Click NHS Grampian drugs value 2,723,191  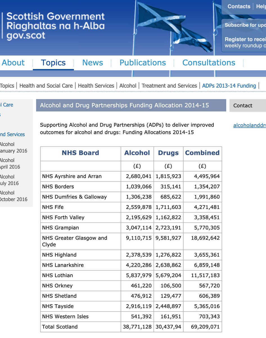(x=168, y=228)
